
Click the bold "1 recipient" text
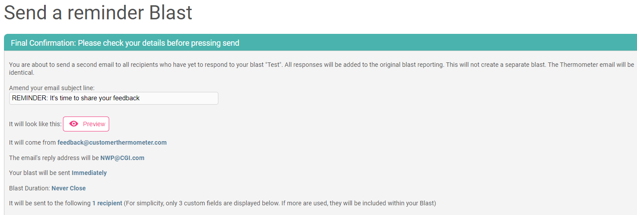107,203
